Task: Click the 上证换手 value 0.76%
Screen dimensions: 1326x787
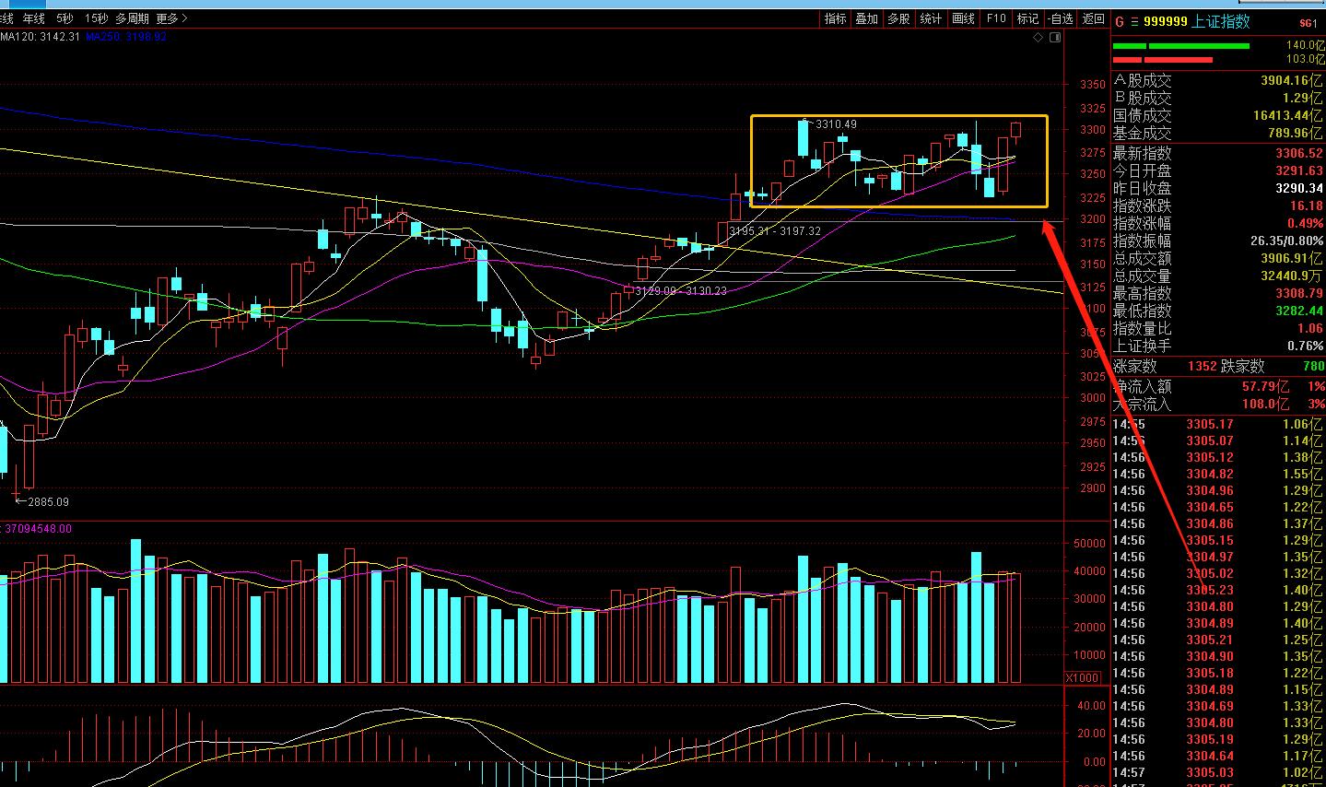Action: (x=1305, y=346)
